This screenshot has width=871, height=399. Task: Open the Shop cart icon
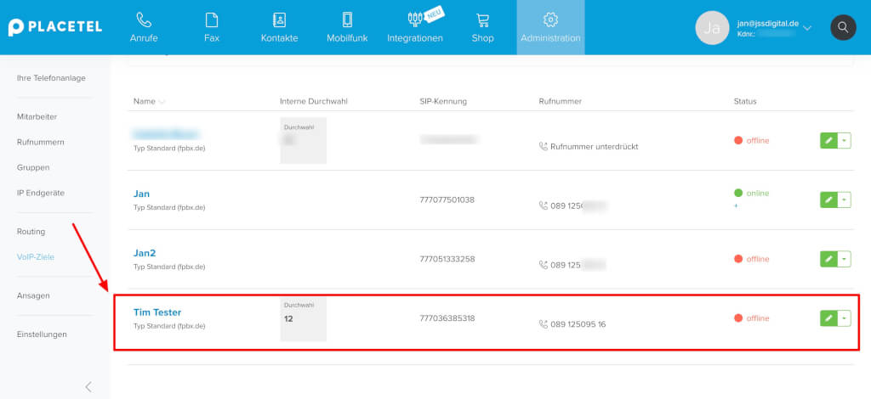tap(482, 20)
